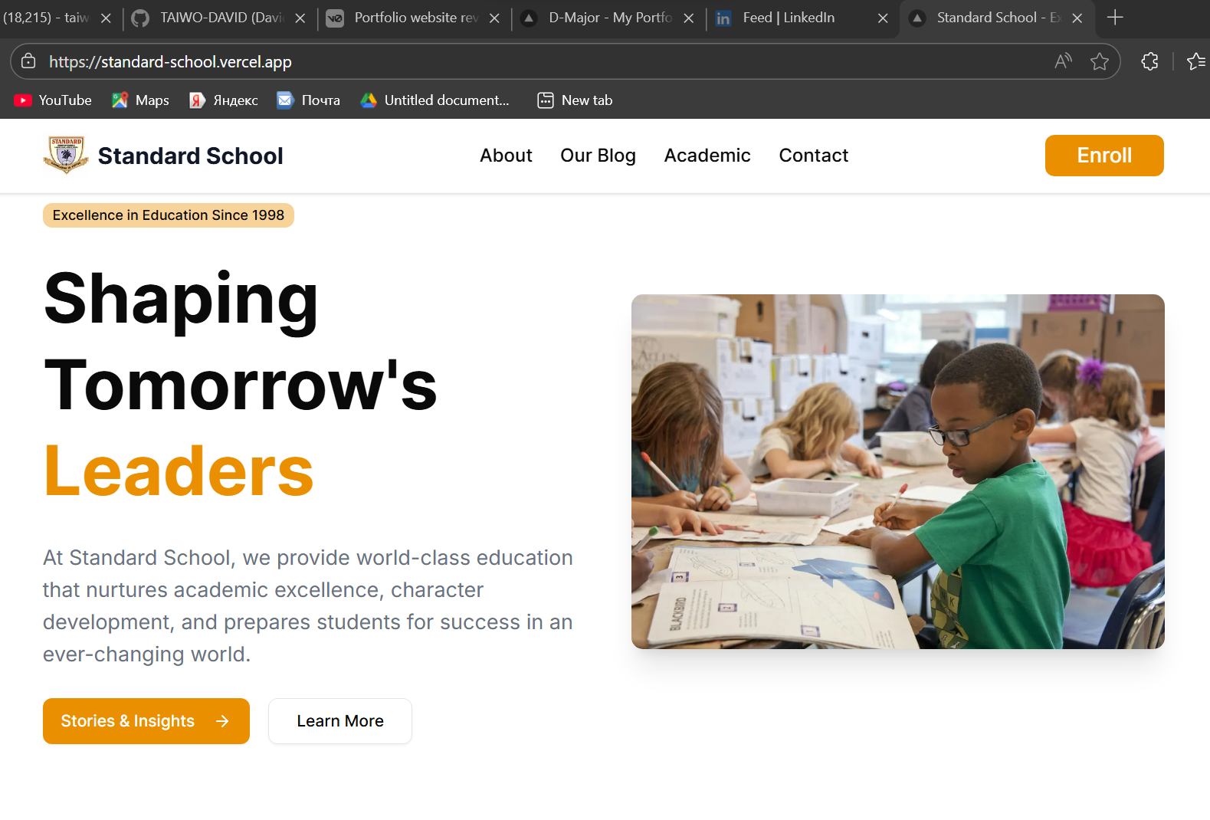Click the Standard School site title
This screenshot has width=1210, height=820.
coord(191,156)
